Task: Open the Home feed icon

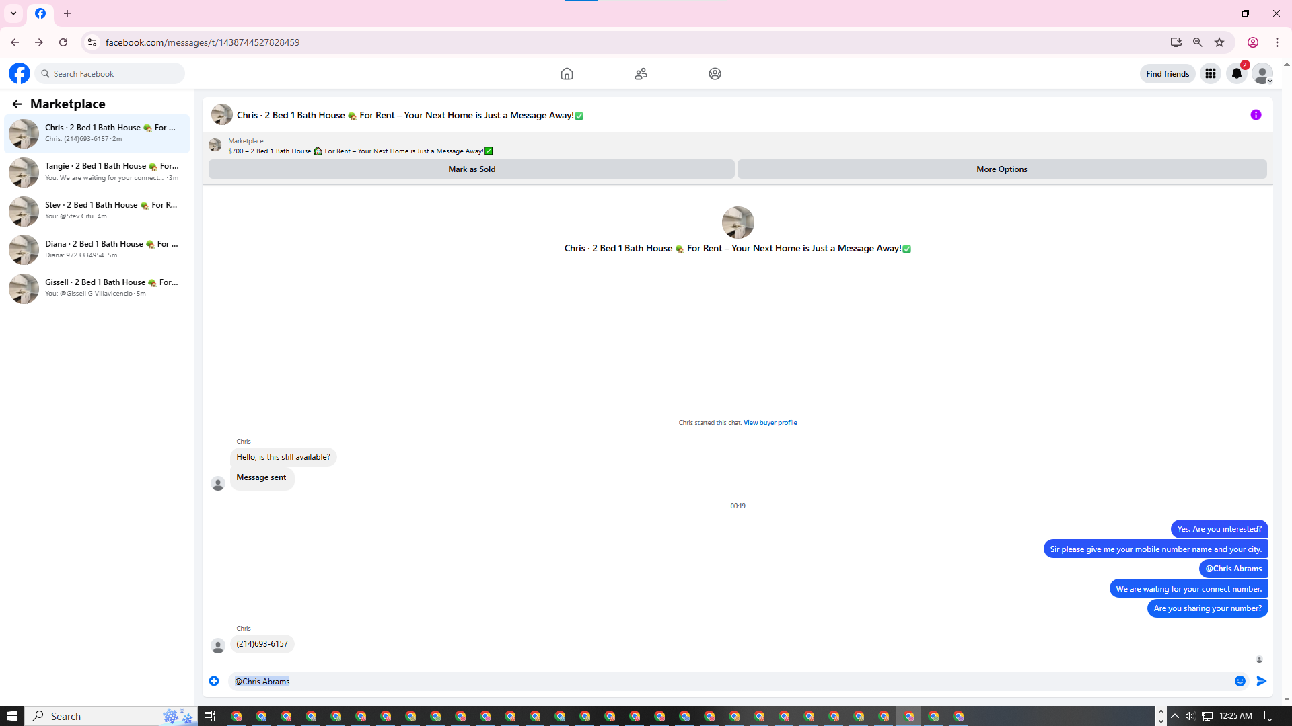Action: point(567,74)
